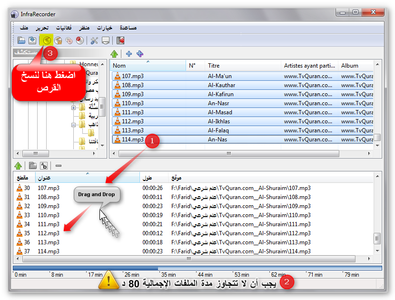Click the project list horizontal scrollbar right arrow
The width and height of the screenshot is (395, 300).
click(369, 259)
